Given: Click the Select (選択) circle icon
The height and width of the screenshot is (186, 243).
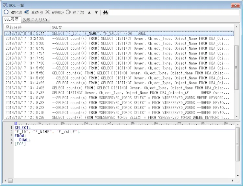Looking at the screenshot, I should [6, 12].
